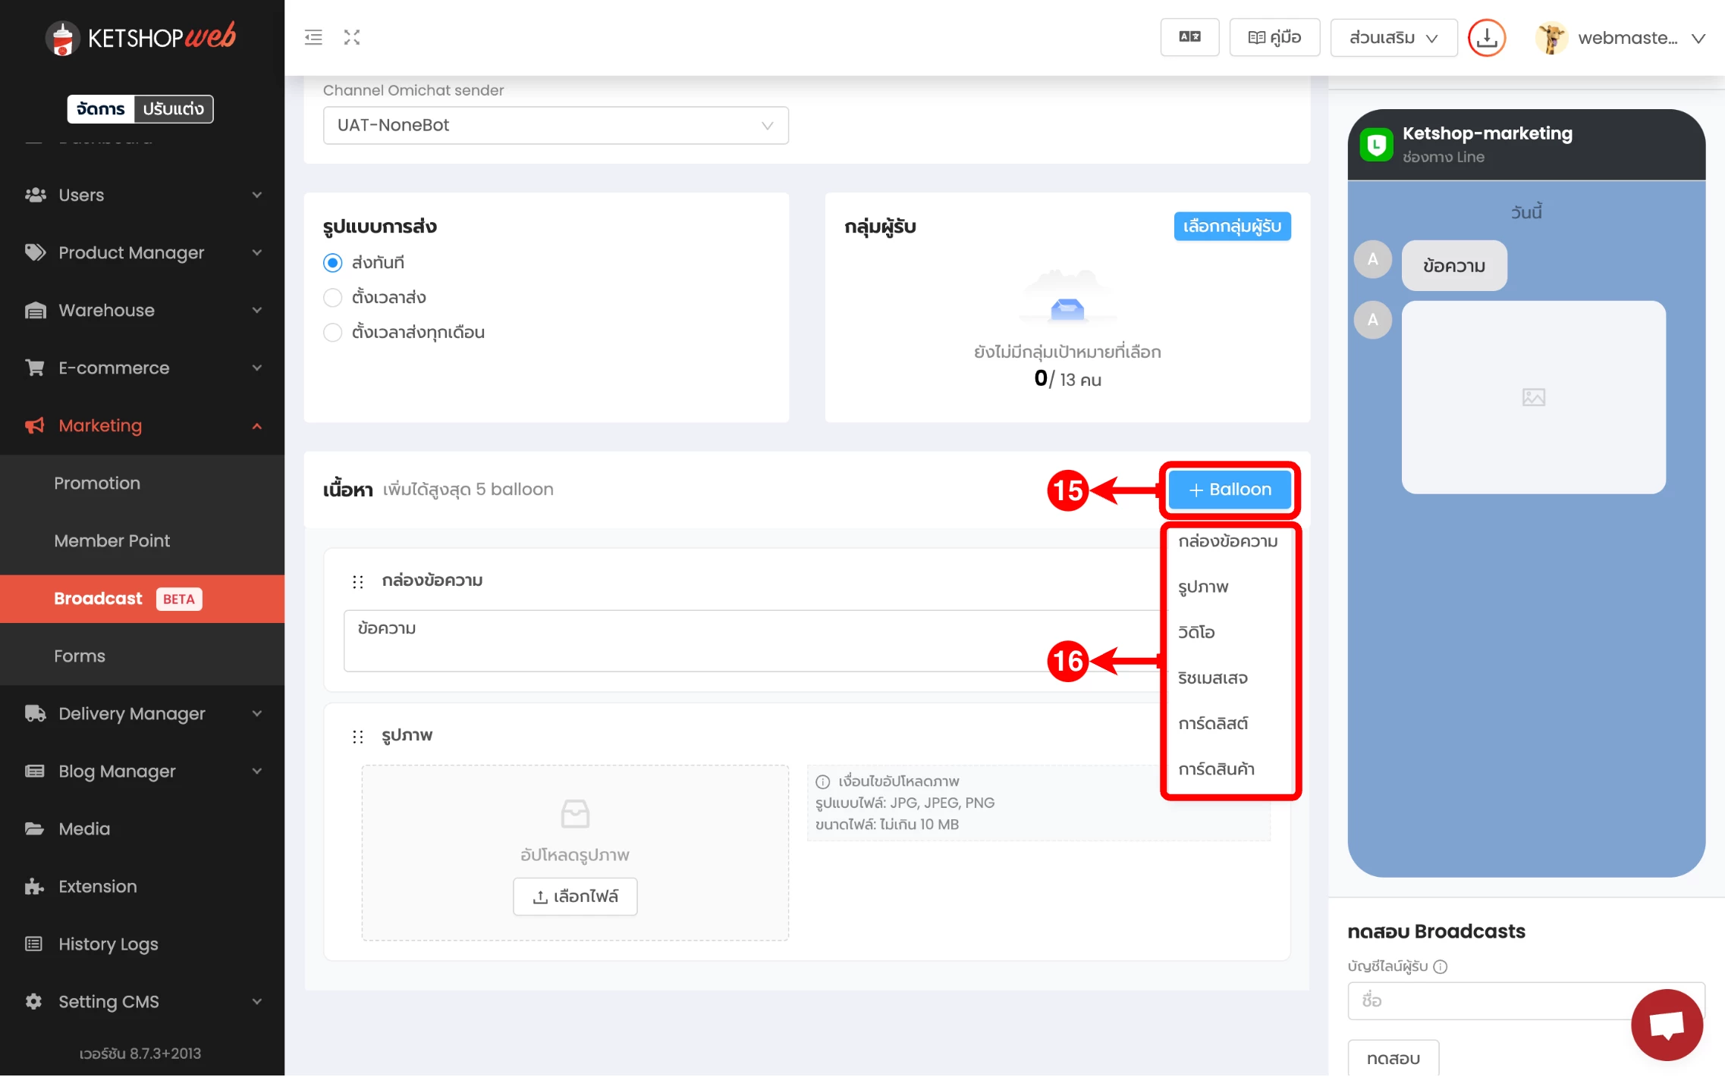1725x1077 pixels.
Task: Click the fullscreen expand icon
Action: 352,37
